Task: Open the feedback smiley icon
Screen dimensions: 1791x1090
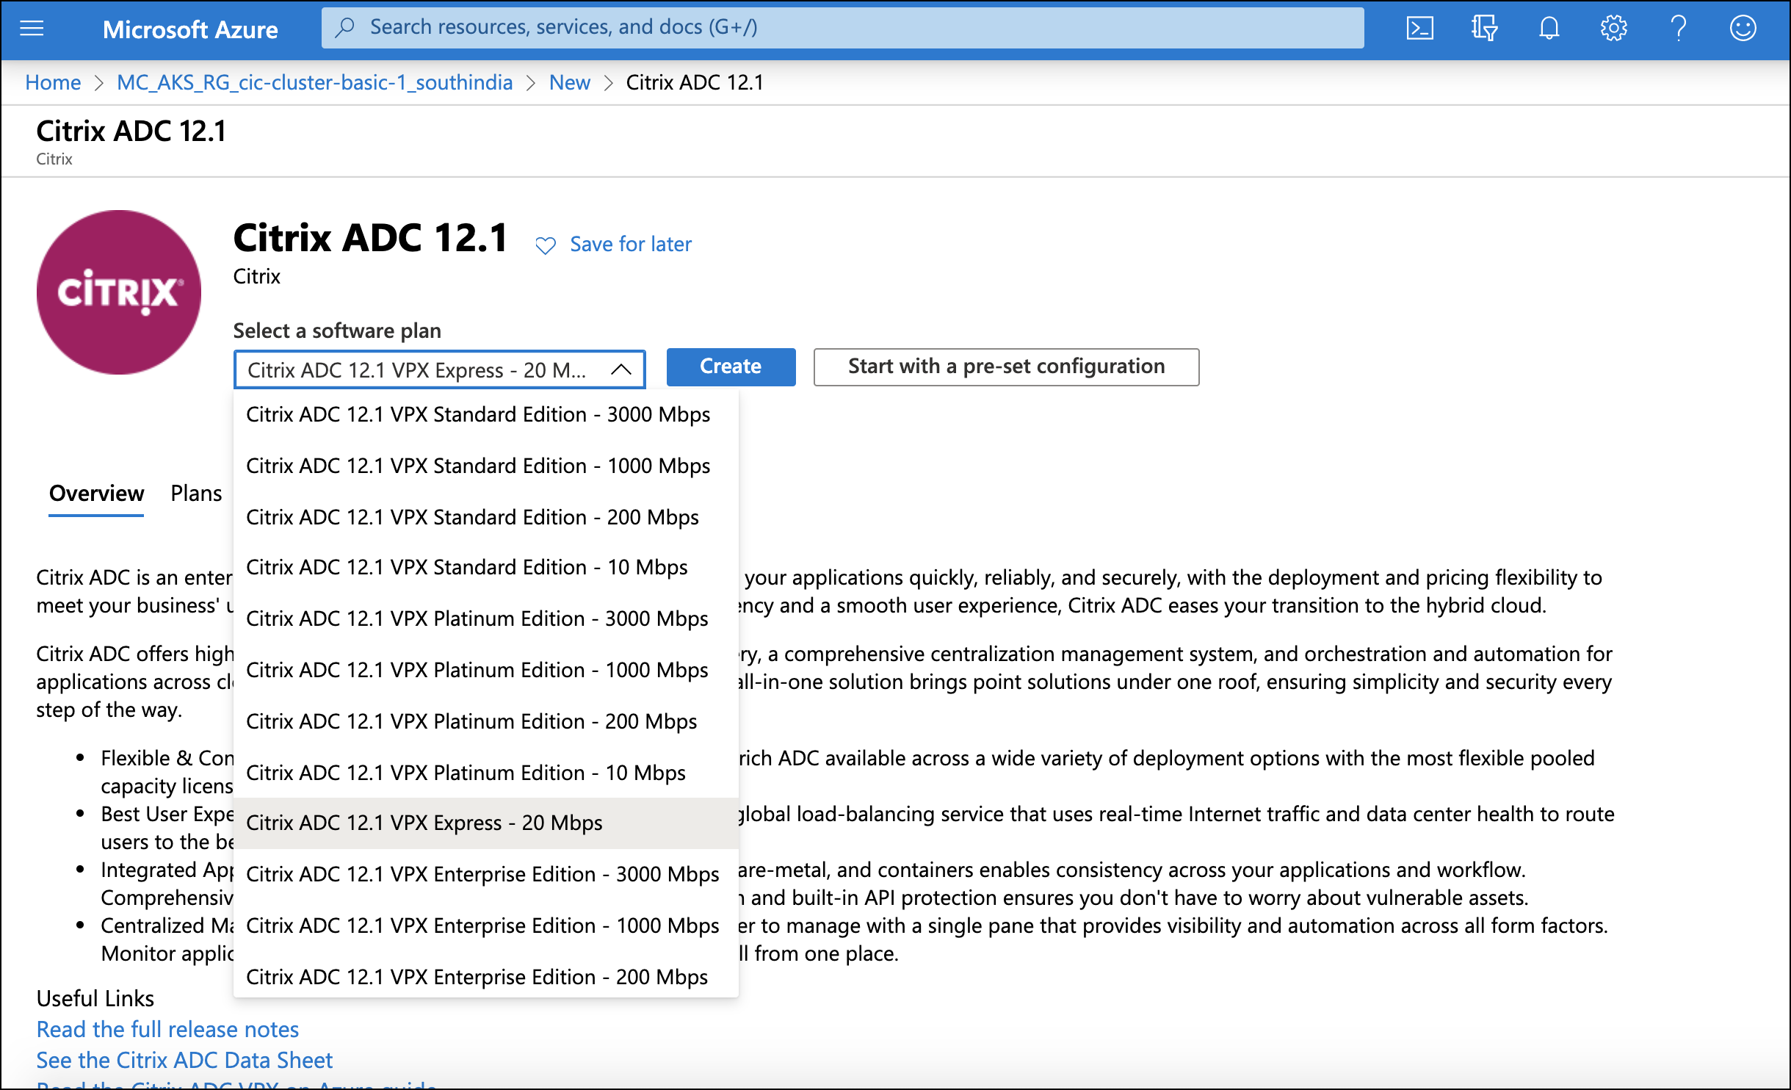Action: point(1743,29)
